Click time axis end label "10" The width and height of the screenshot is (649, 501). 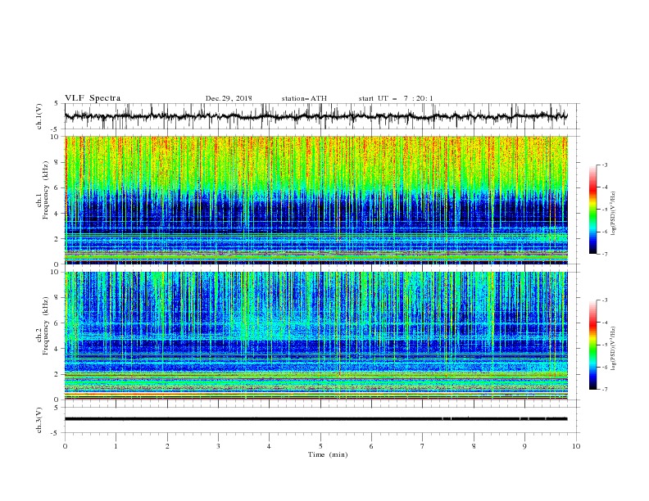(576, 446)
